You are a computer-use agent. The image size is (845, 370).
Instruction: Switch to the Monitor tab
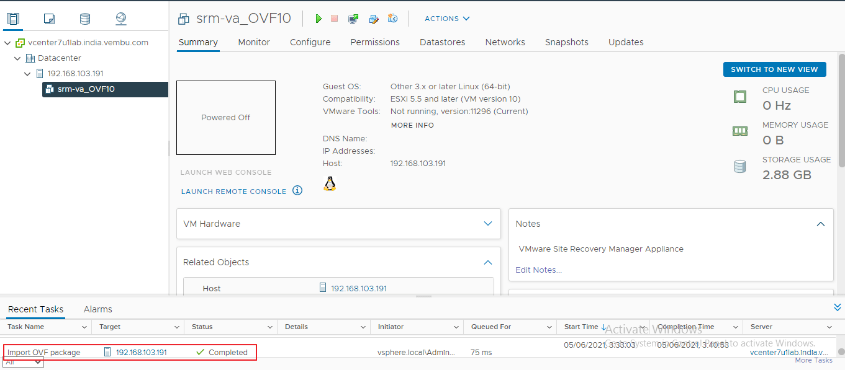coord(254,42)
